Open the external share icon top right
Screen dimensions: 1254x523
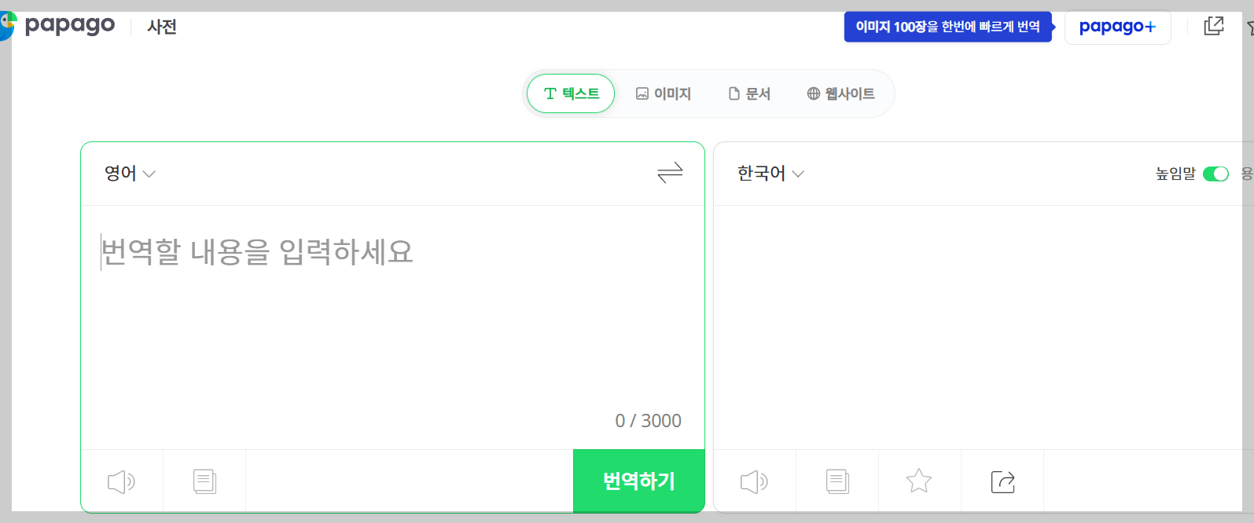pos(1214,26)
